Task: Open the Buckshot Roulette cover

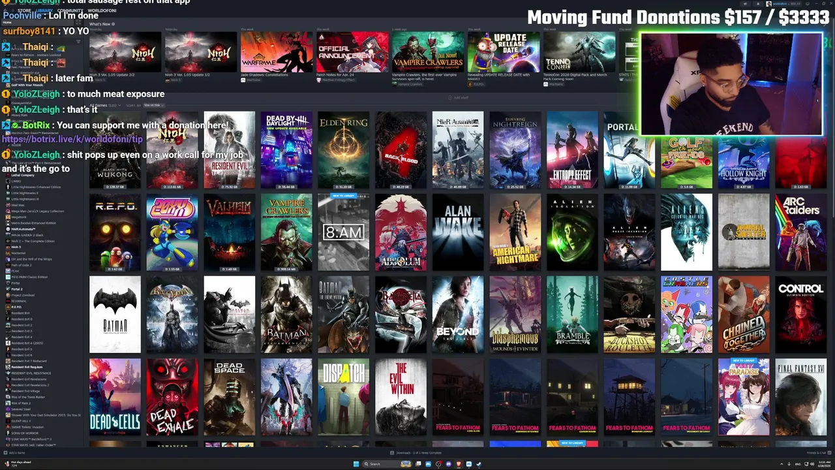Action: pyautogui.click(x=629, y=315)
